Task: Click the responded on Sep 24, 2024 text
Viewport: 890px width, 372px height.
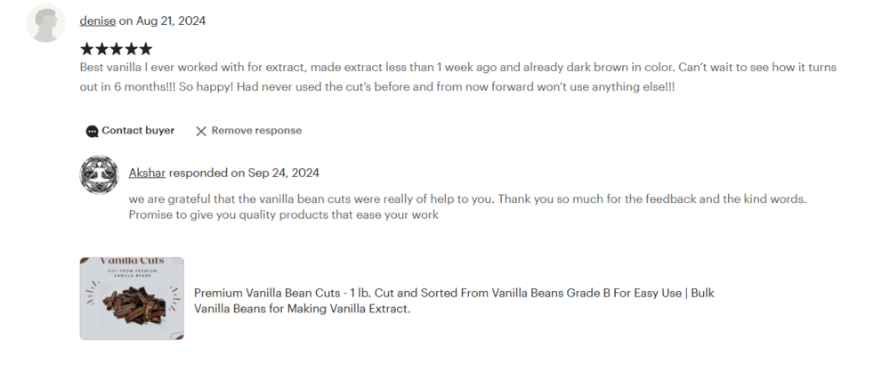Action: (244, 173)
